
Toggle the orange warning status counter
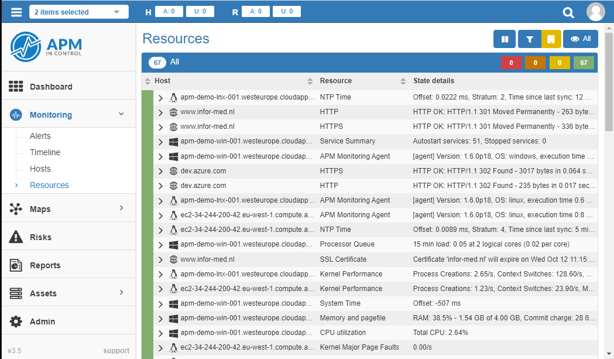click(x=535, y=63)
